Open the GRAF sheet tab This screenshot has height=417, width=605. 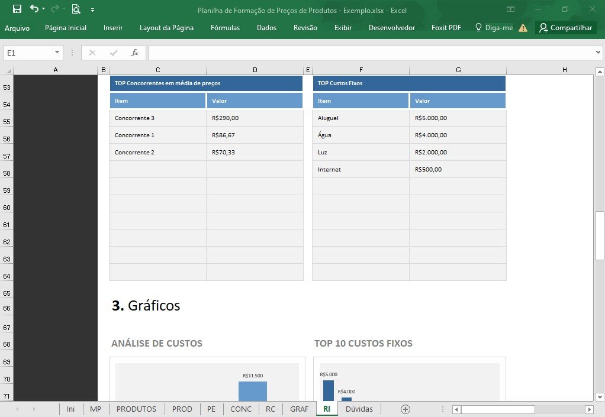pyautogui.click(x=299, y=409)
